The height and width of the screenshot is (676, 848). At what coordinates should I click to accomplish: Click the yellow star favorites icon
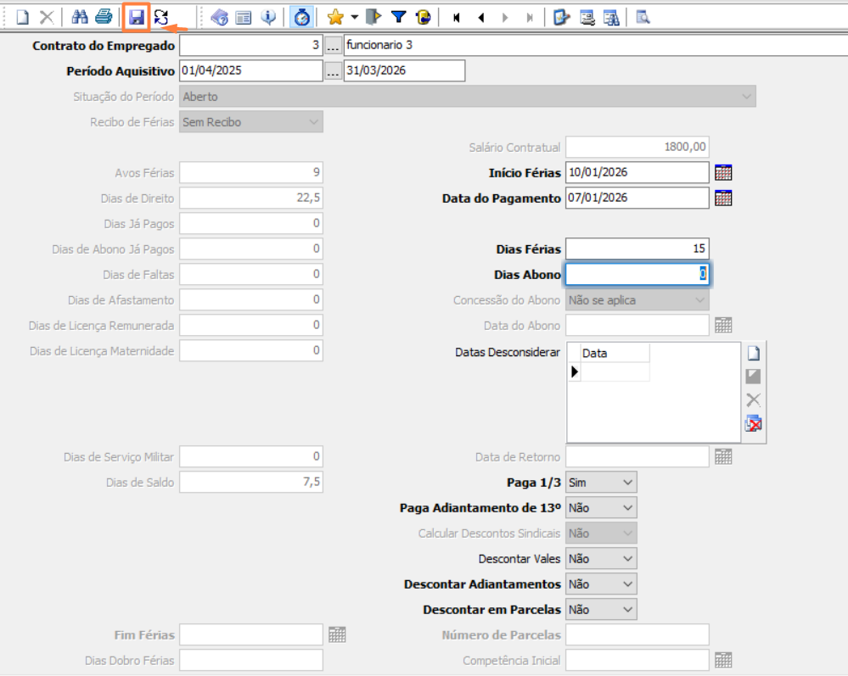click(335, 17)
